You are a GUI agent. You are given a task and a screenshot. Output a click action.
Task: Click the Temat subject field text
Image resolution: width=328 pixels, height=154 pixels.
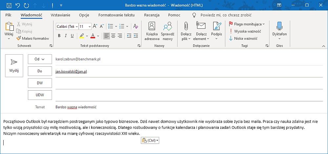click(x=76, y=107)
